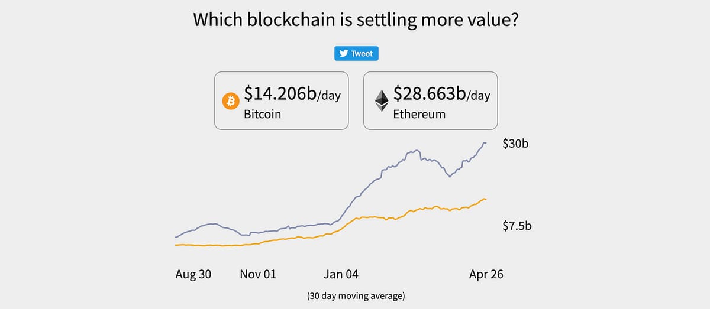Click the 30 day moving average caption
This screenshot has height=309, width=710.
[x=356, y=295]
